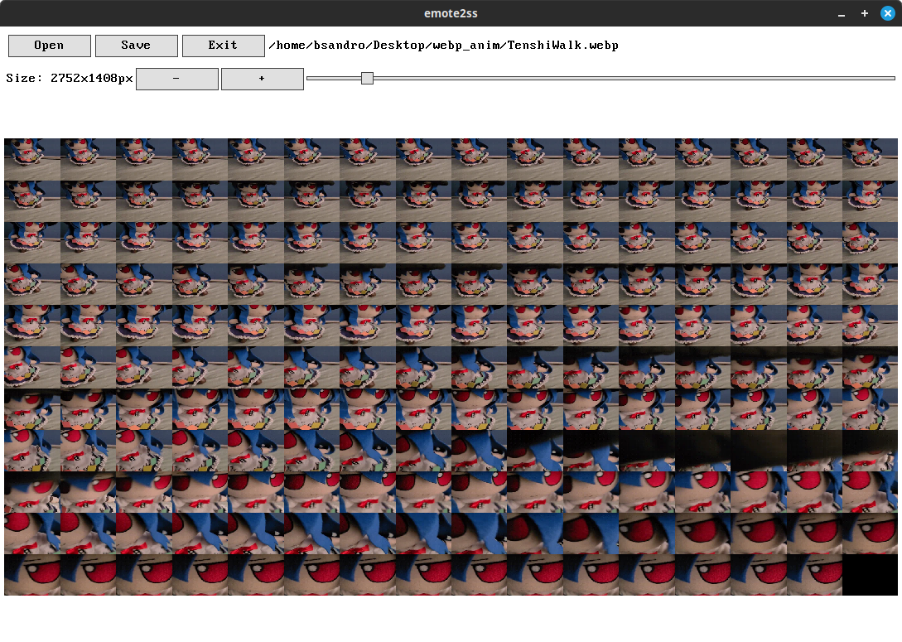The height and width of the screenshot is (642, 902).
Task: Click the size slider handle
Action: pyautogui.click(x=367, y=79)
